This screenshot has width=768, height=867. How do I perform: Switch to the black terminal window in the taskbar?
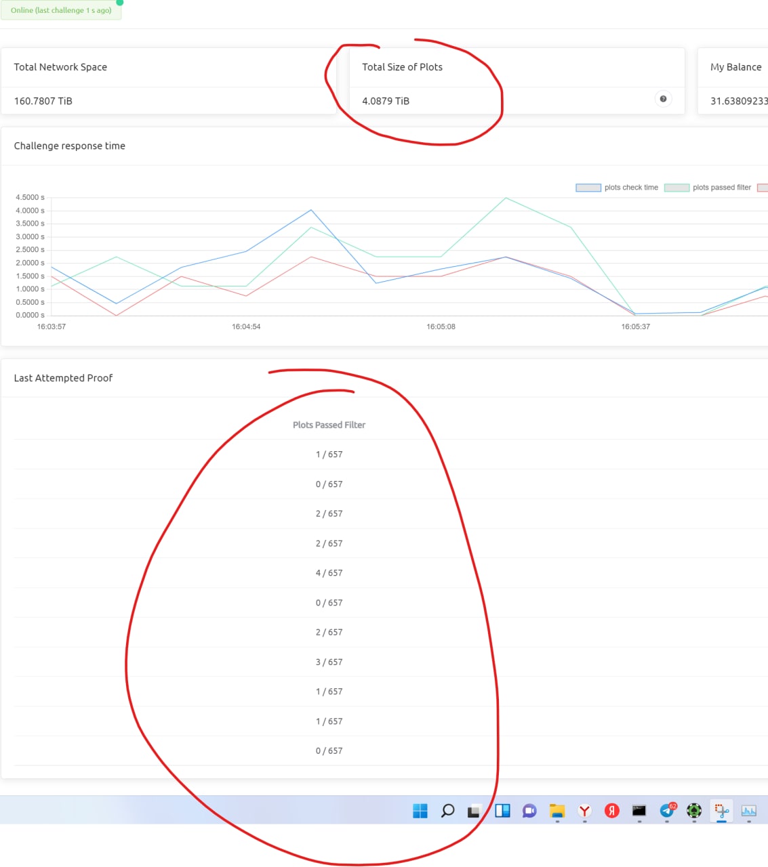[x=639, y=810]
